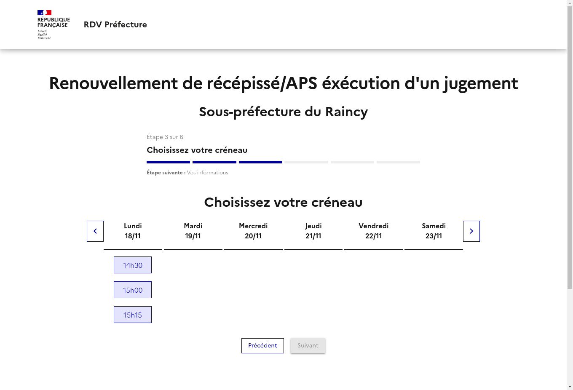Click the 'Étape 3 sur 6' text
Screen dimensions: 573x390
click(165, 137)
